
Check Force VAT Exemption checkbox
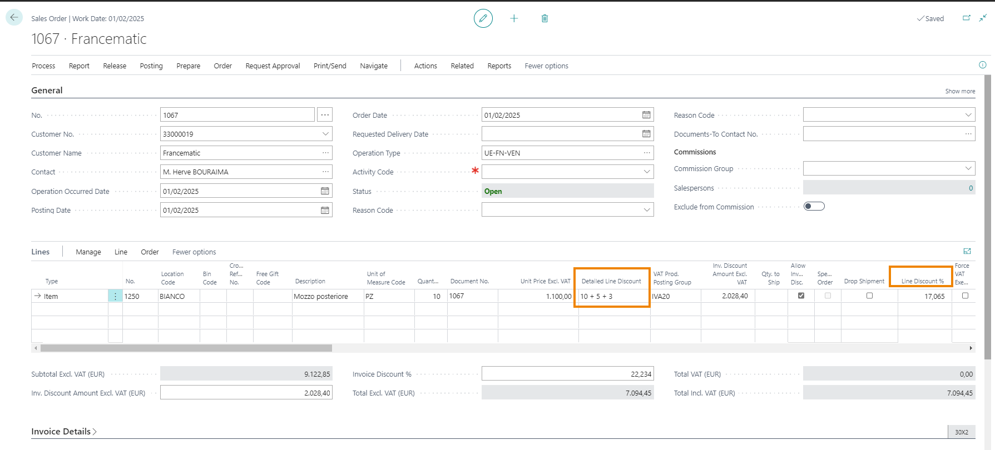pos(965,296)
